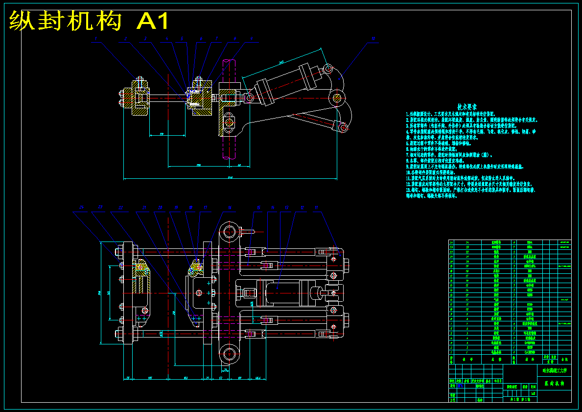Select part balloon number 10 near the linkage arm

373,38
